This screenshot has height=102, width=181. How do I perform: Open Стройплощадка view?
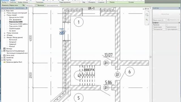tap(15, 28)
